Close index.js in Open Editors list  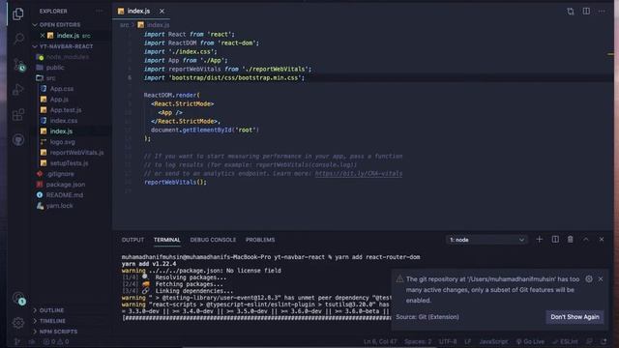click(x=43, y=36)
